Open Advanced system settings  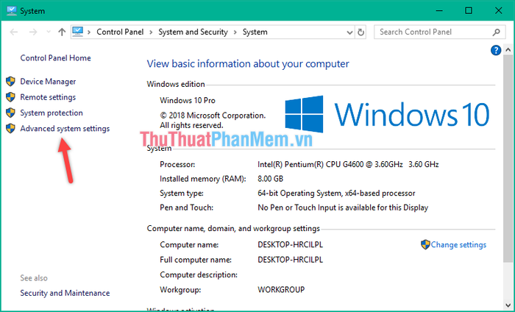pyautogui.click(x=65, y=129)
